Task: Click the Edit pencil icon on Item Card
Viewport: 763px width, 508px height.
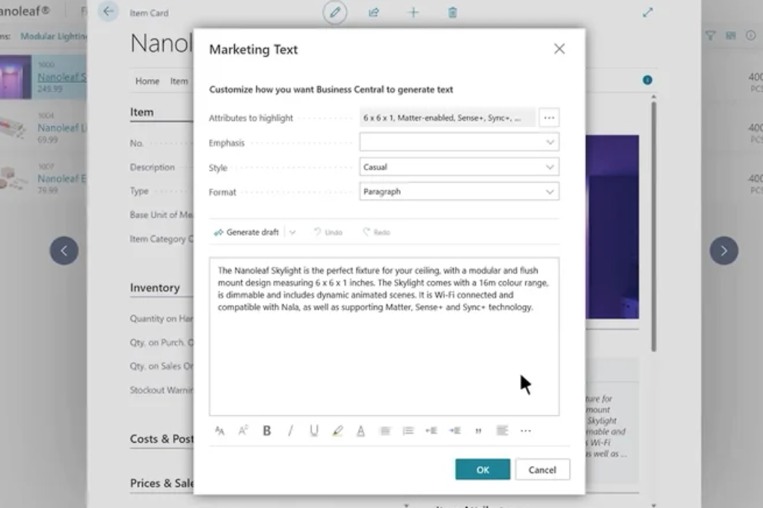Action: [x=335, y=12]
